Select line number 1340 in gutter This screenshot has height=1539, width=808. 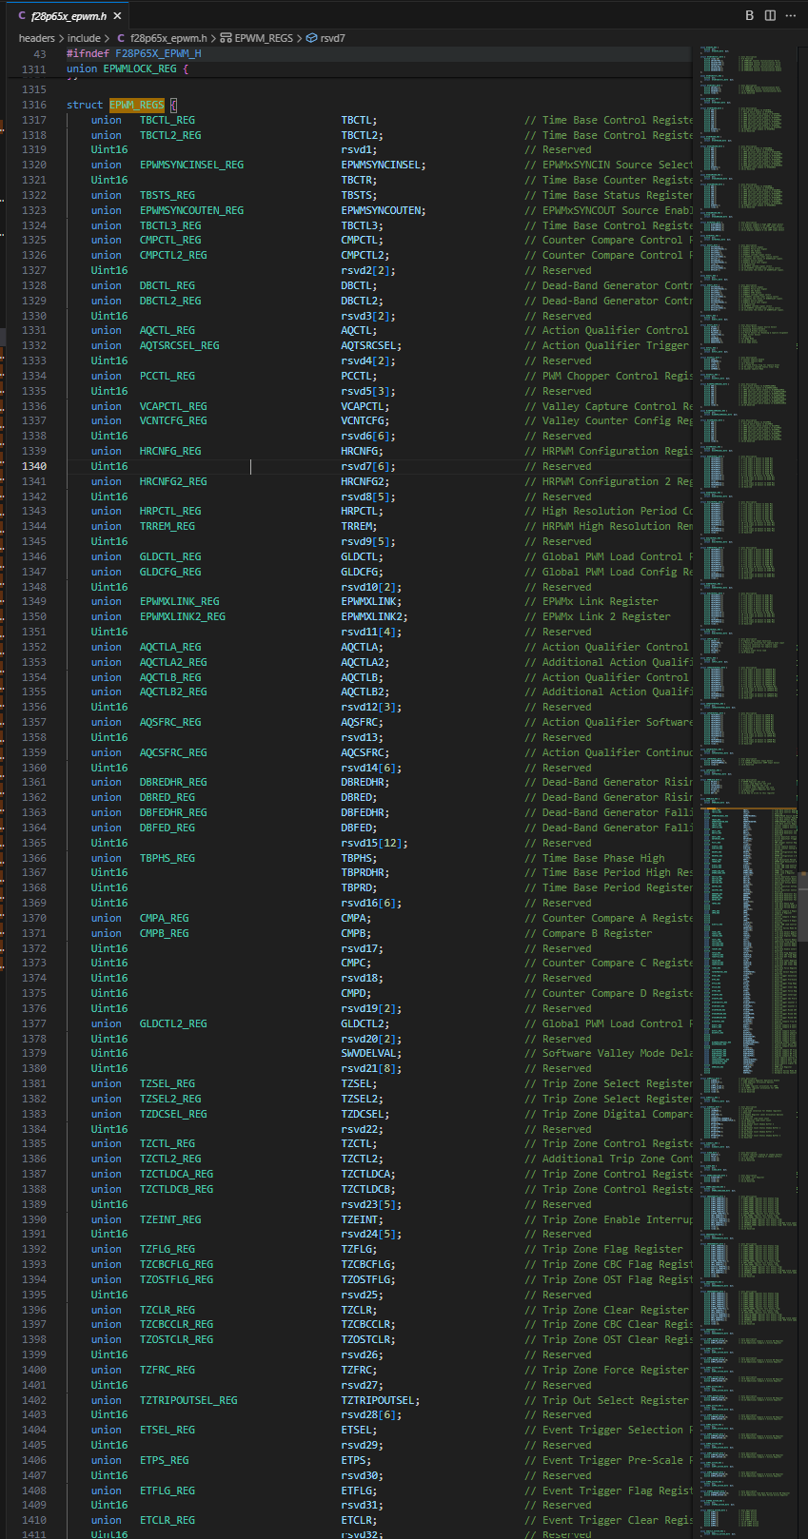[34, 466]
